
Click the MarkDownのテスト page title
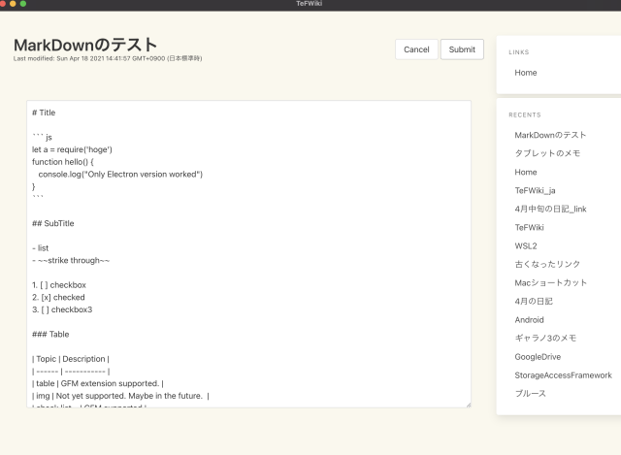click(85, 45)
